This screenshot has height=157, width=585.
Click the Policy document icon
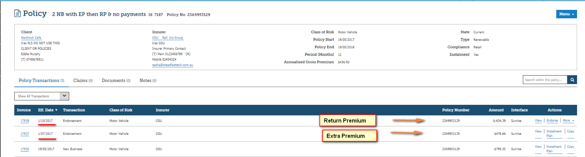[17, 14]
